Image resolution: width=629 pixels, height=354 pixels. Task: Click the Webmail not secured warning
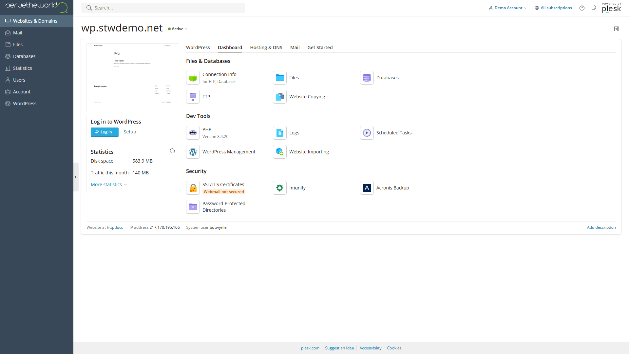pos(224,192)
